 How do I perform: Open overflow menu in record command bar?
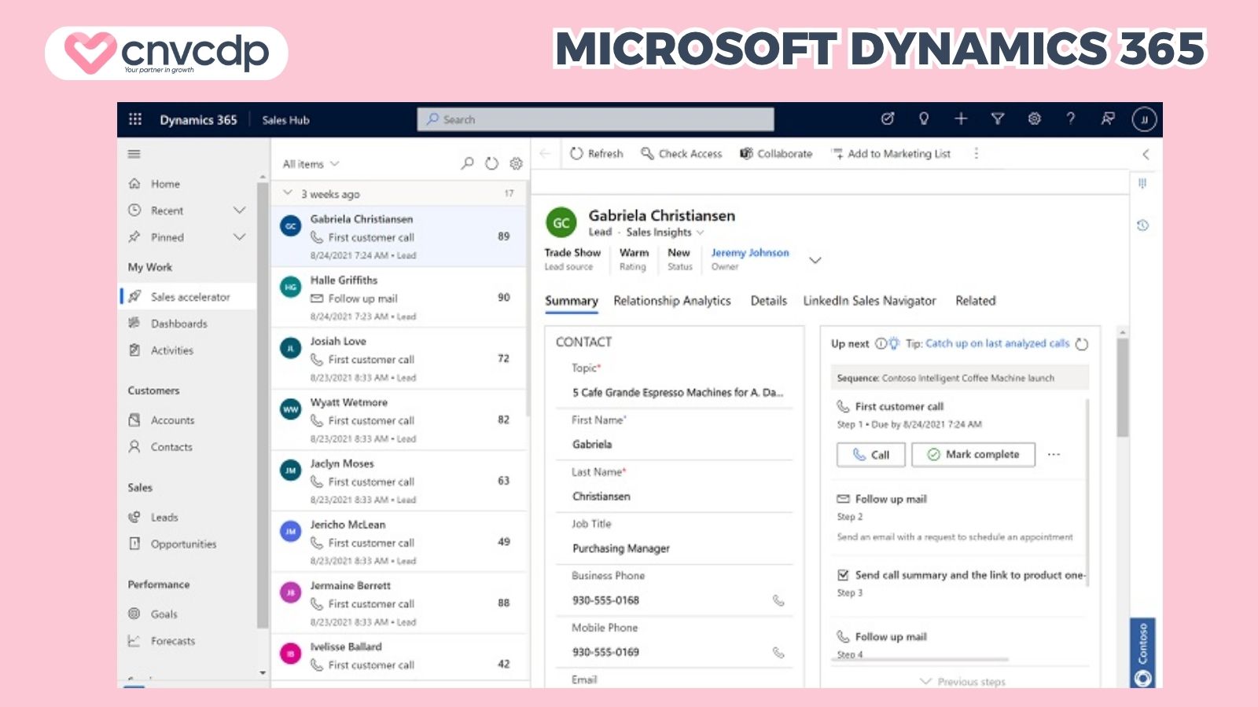tap(977, 153)
